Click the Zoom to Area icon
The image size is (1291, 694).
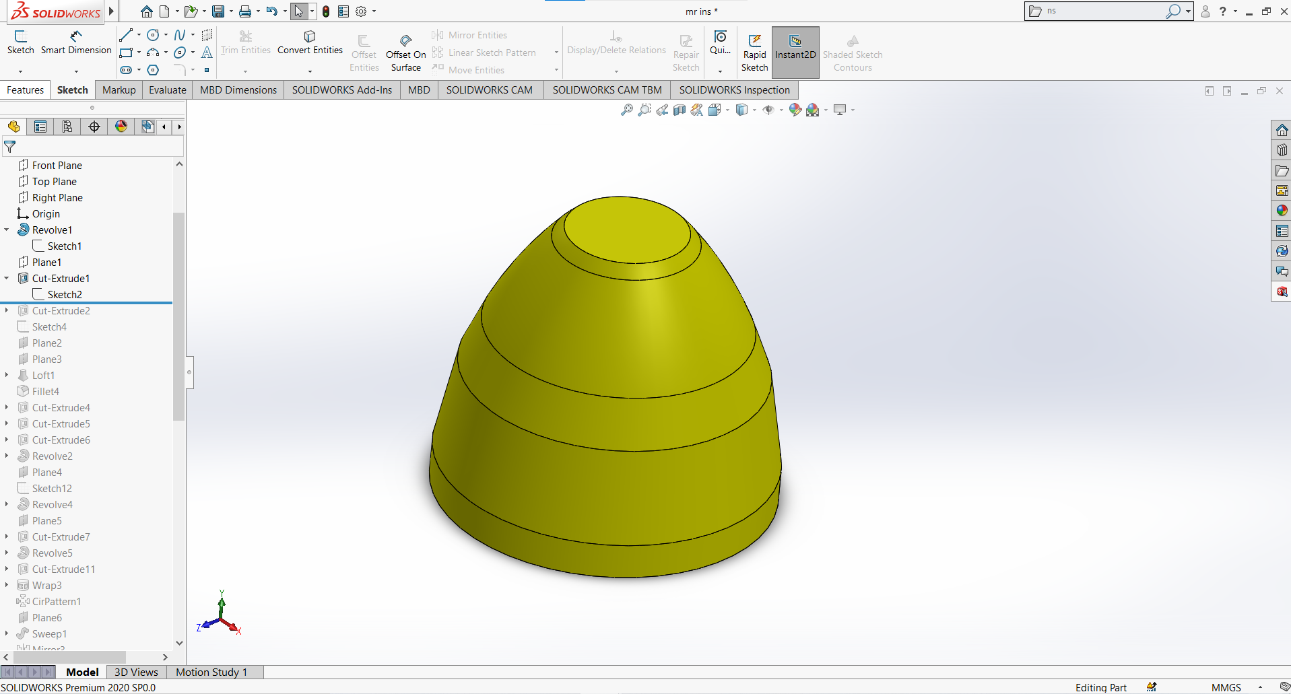tap(644, 110)
